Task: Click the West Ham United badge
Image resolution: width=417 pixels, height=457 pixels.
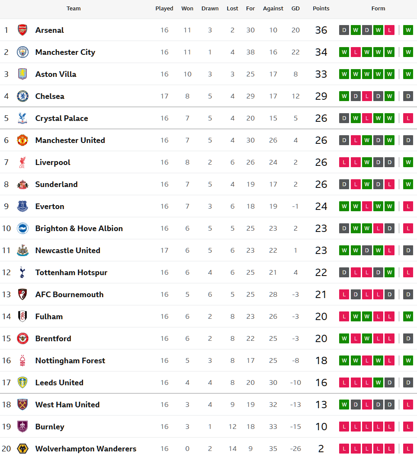Action: 22,405
